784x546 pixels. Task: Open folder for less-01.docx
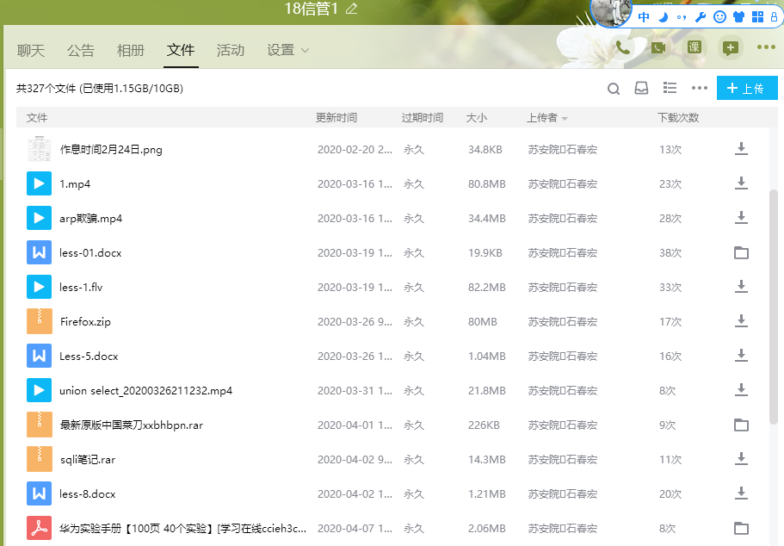point(740,252)
